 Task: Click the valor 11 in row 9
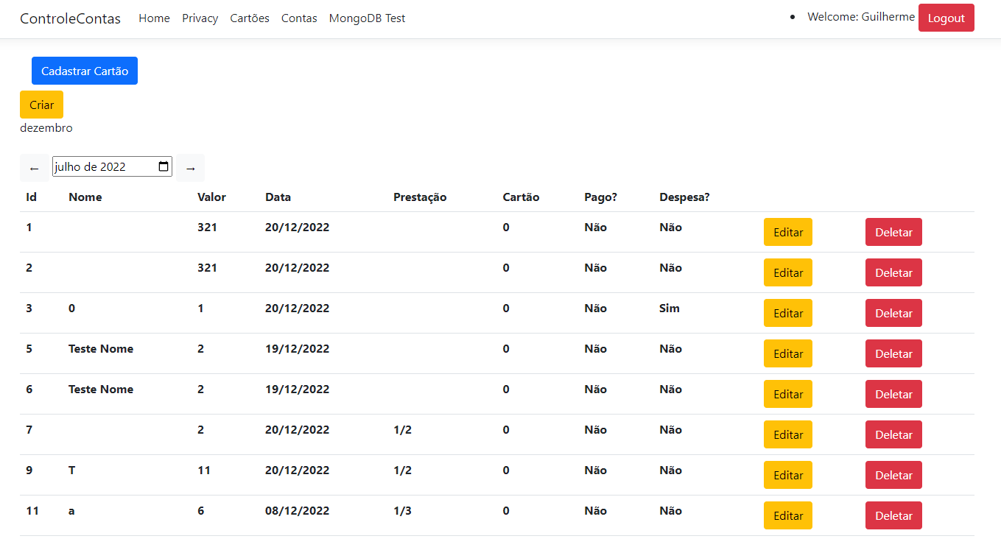pos(204,470)
